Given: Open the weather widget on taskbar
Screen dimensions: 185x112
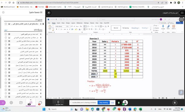Looking at the screenshot, I should tap(6, 109).
